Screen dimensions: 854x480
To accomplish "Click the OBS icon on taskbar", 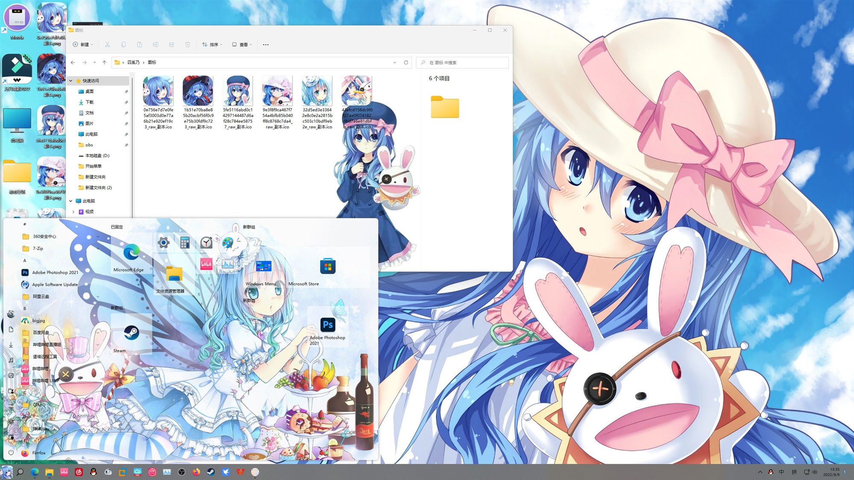I will (x=181, y=472).
